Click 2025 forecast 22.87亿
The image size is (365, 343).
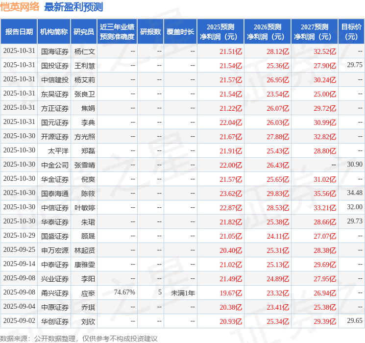tap(231, 208)
